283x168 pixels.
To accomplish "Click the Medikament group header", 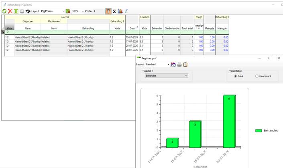I will click(54, 21).
